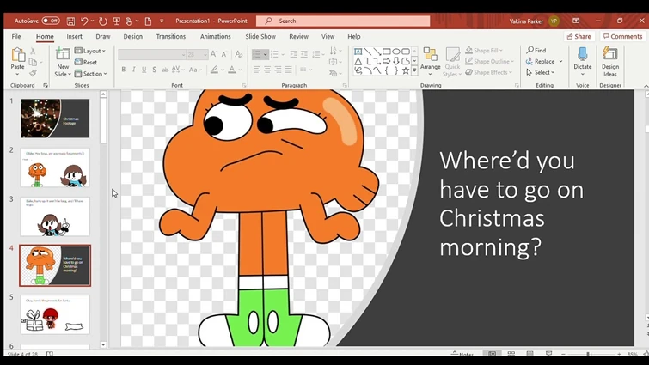
Task: Click the Search box in title bar
Action: point(343,21)
